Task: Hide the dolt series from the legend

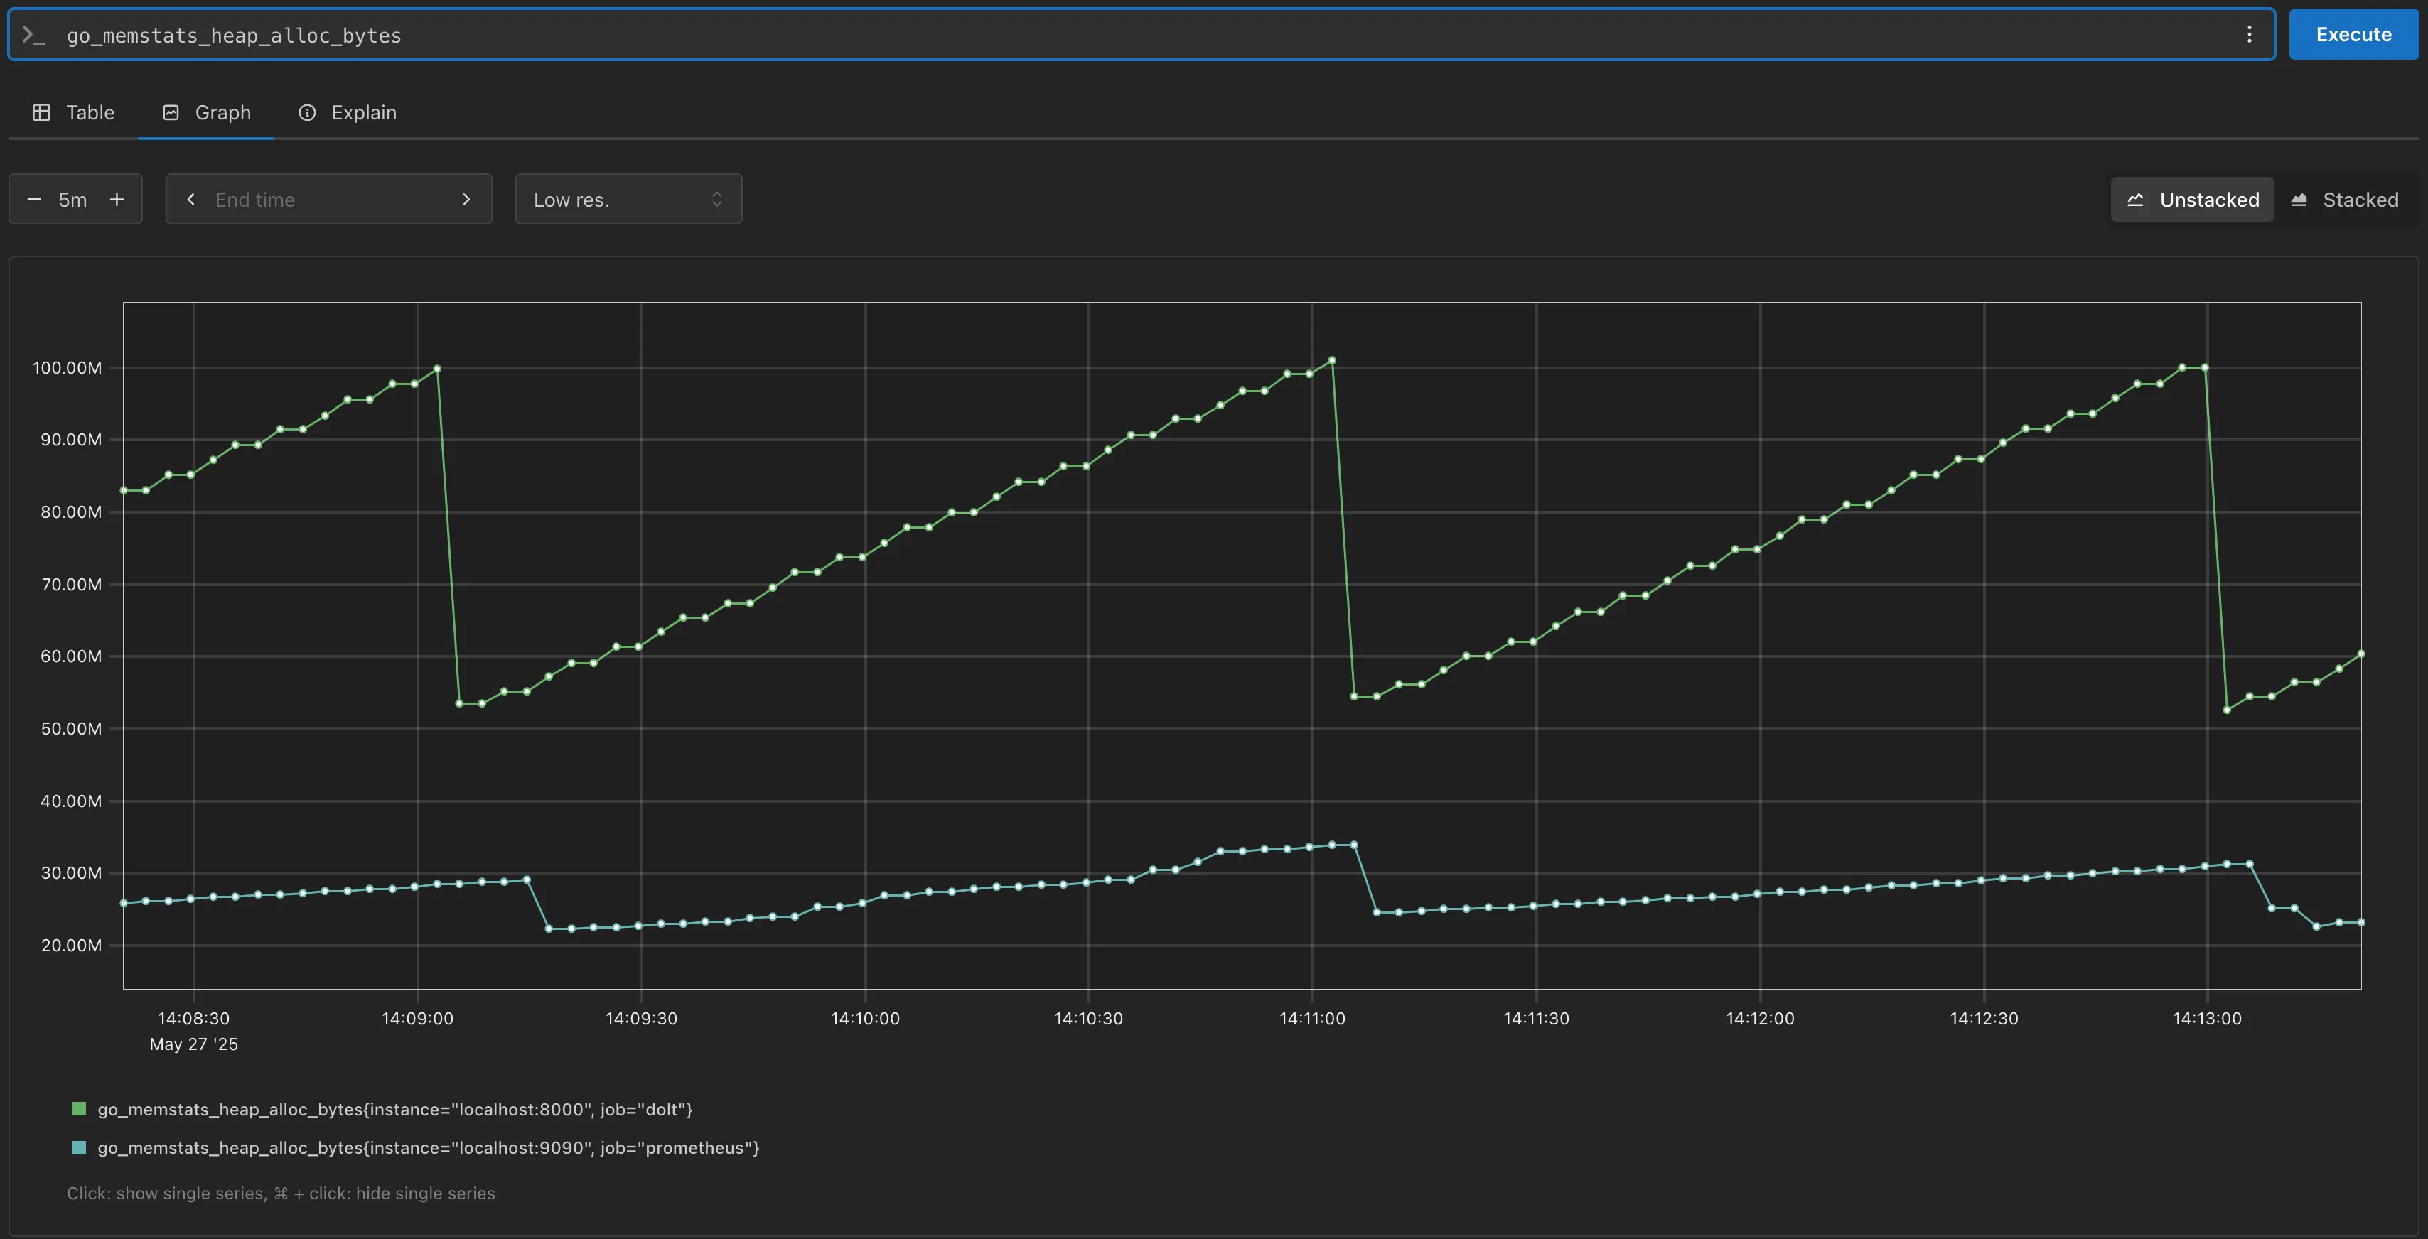Action: pos(395,1109)
